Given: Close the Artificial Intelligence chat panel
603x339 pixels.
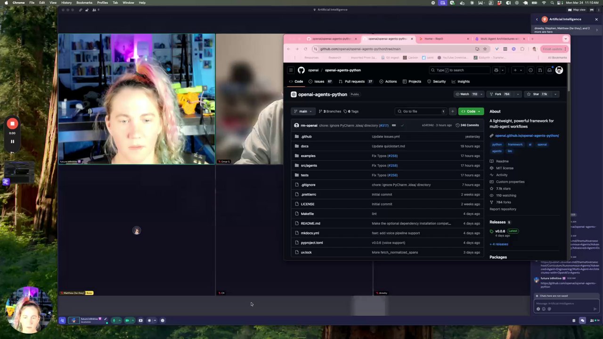Looking at the screenshot, I should click(x=596, y=19).
